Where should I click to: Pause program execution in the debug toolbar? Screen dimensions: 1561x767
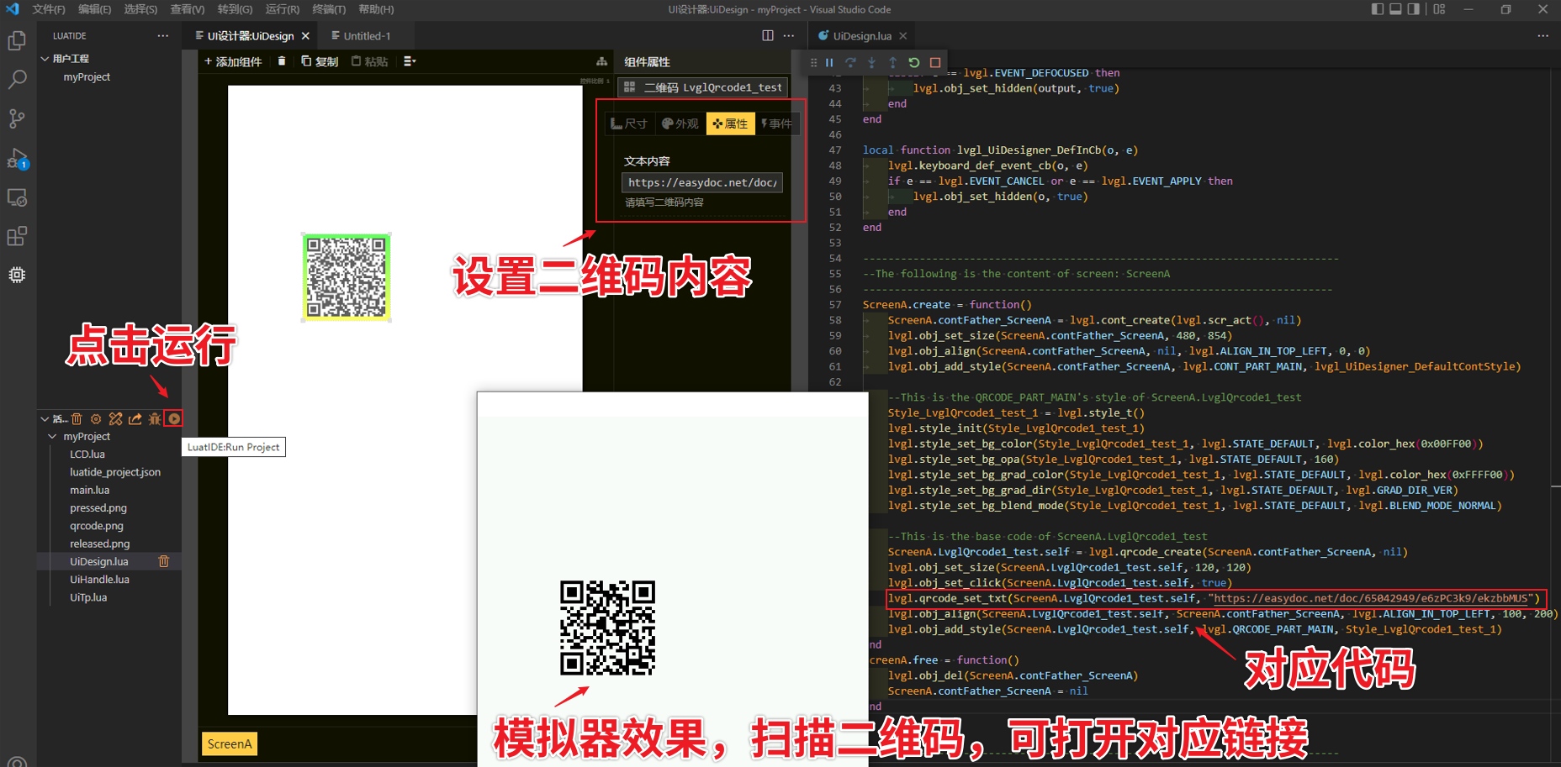click(x=829, y=62)
